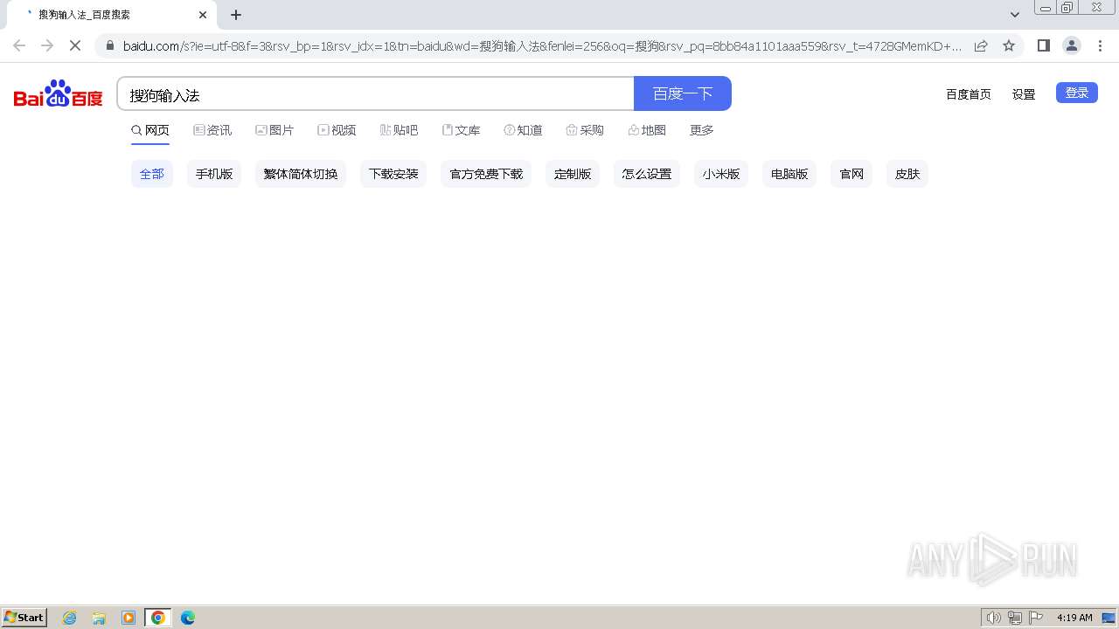Click the Chrome taskbar icon
Screen dimensions: 1119x629
pos(158,618)
